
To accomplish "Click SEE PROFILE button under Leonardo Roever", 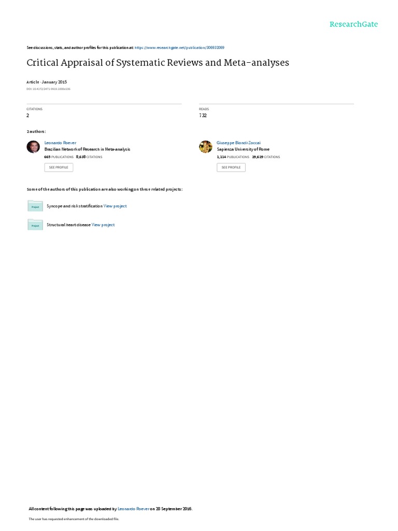I will click(59, 167).
